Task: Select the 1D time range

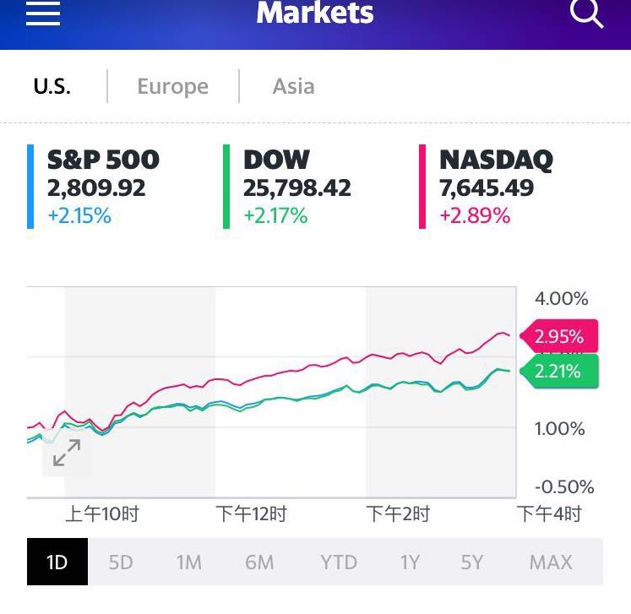Action: (57, 562)
